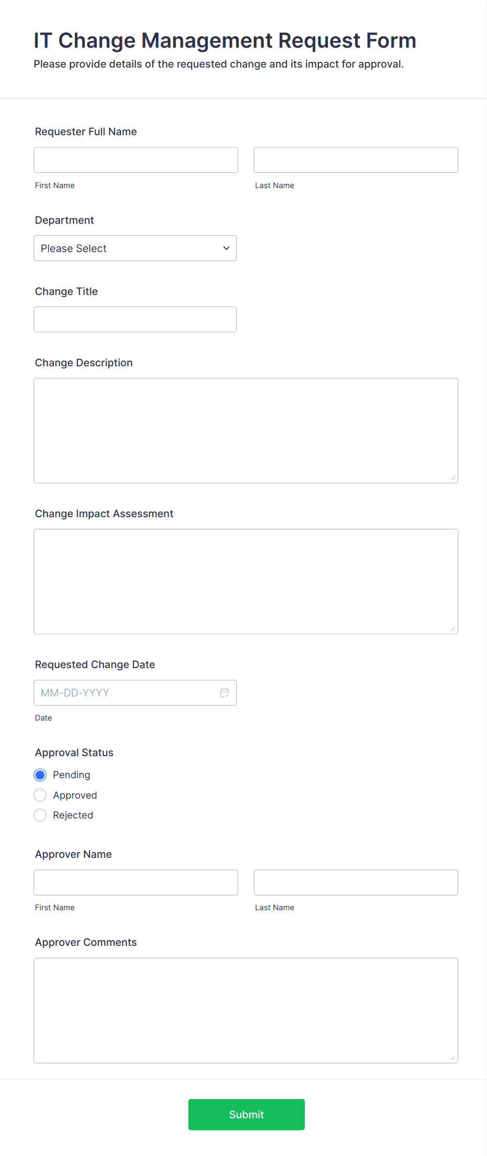
Task: Click the Requester First Name field
Action: [136, 160]
